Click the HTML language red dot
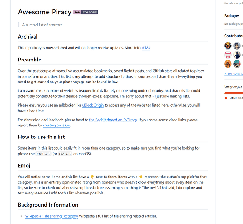 pos(226,98)
